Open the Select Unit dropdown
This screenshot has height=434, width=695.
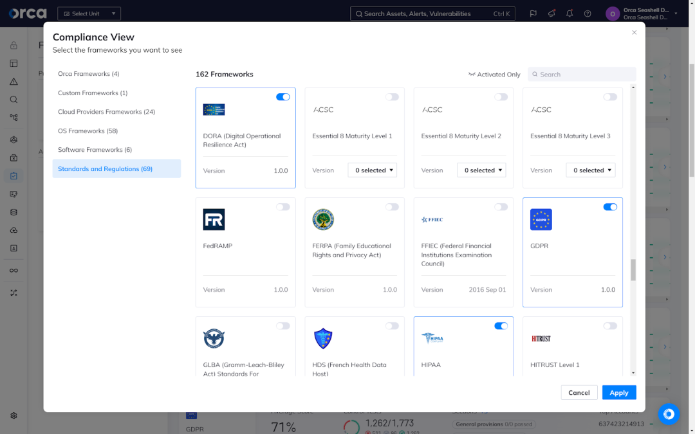click(x=89, y=14)
